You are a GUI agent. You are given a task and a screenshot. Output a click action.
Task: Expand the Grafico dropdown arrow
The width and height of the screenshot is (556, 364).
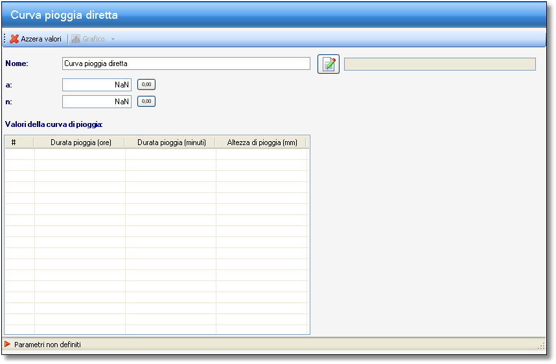point(113,39)
